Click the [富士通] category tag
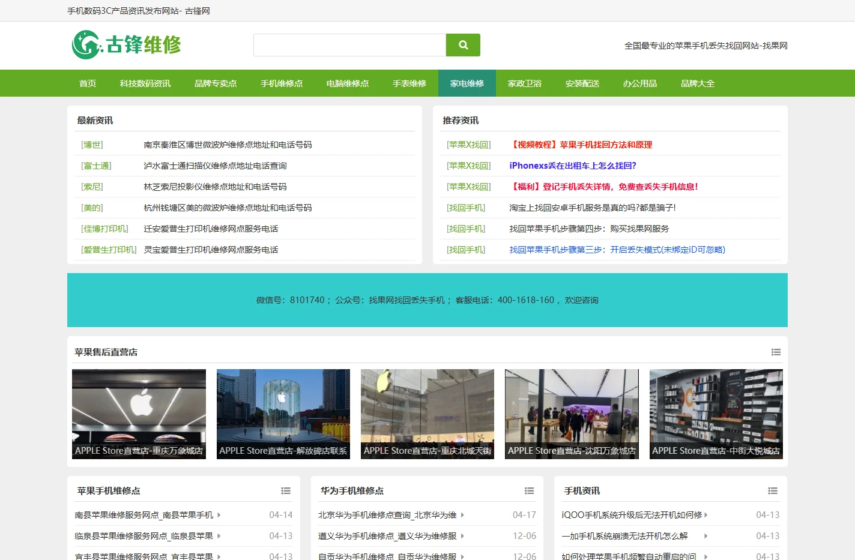 click(x=97, y=166)
